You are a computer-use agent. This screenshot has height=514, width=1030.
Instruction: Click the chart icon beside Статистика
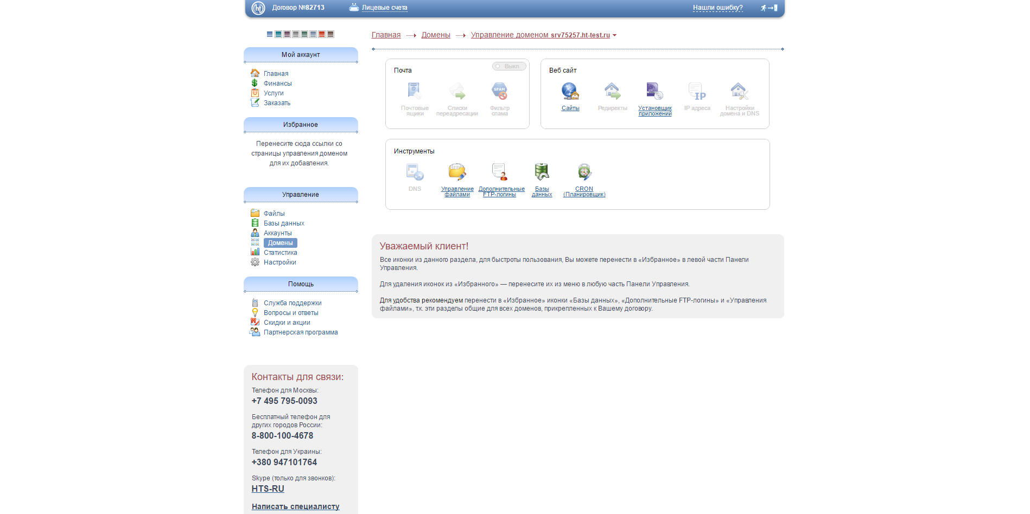255,252
